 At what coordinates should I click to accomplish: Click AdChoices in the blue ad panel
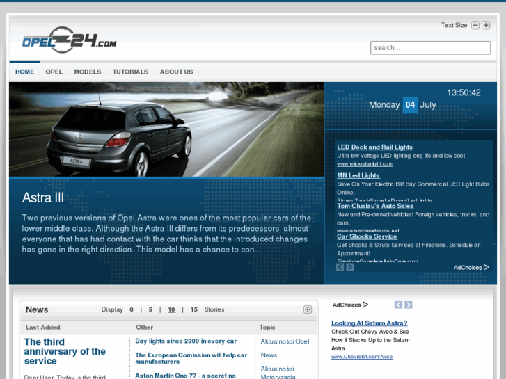pyautogui.click(x=471, y=268)
